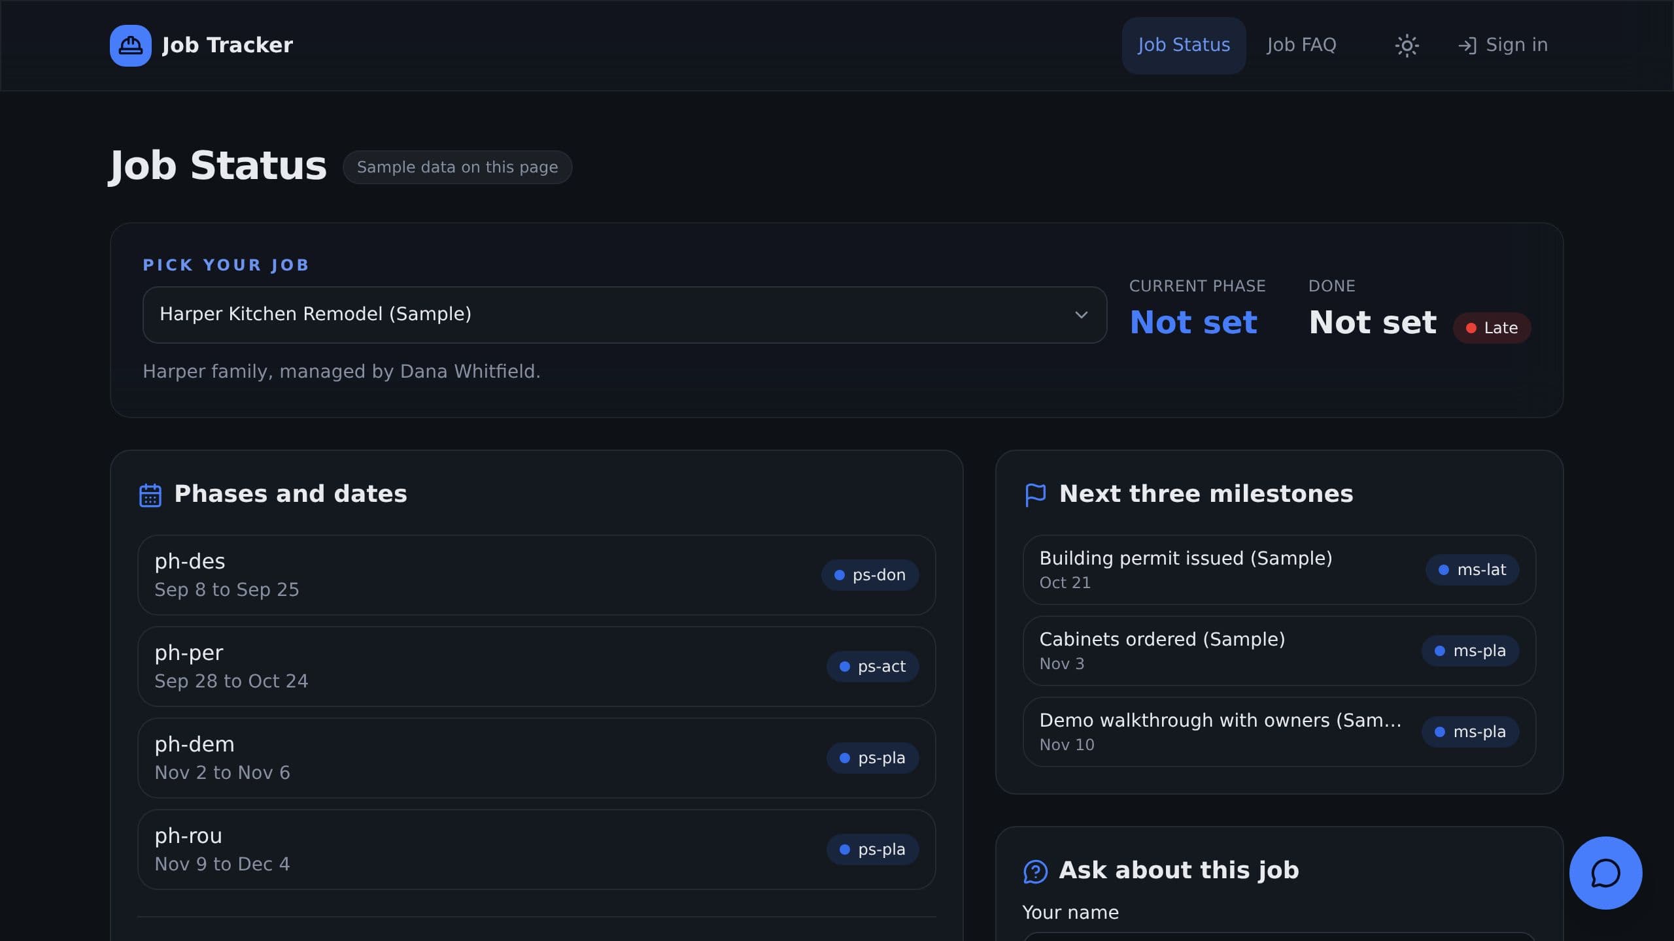Click the question icon beside Ask about this job
This screenshot has width=1674, height=941.
click(x=1035, y=871)
